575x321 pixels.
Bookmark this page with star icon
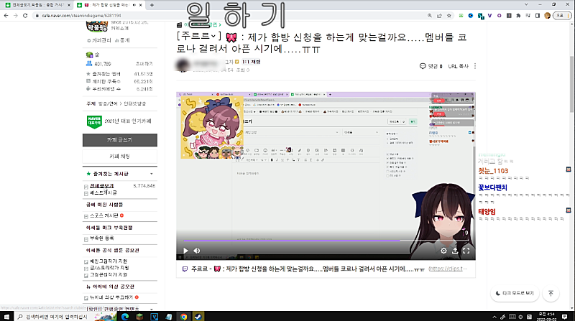(448, 15)
